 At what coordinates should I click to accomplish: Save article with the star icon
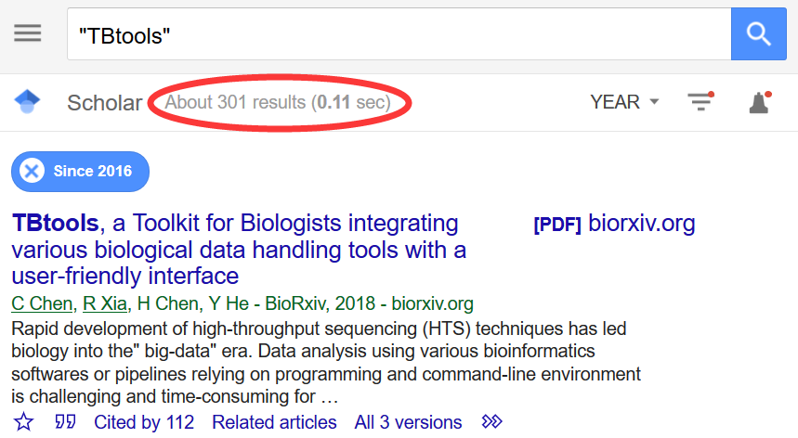coord(23,421)
